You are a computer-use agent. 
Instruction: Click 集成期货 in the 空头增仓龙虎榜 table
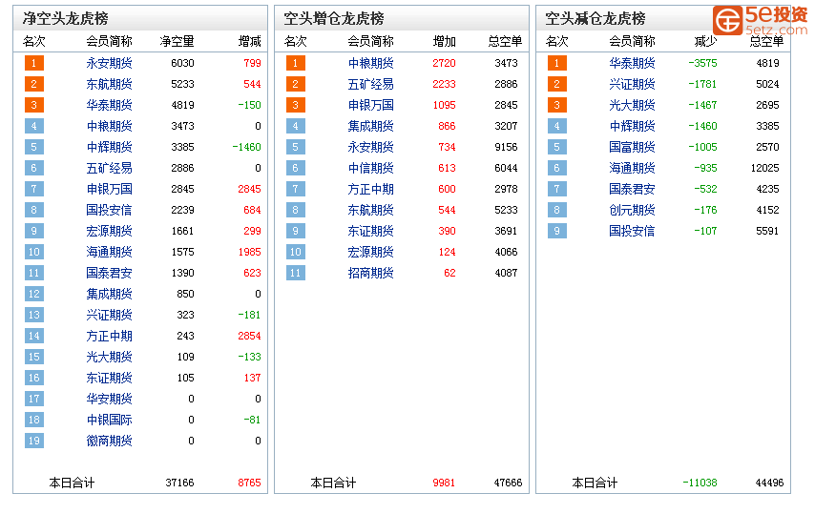pyautogui.click(x=370, y=126)
